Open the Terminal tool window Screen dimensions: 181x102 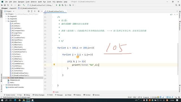[x=87, y=95]
